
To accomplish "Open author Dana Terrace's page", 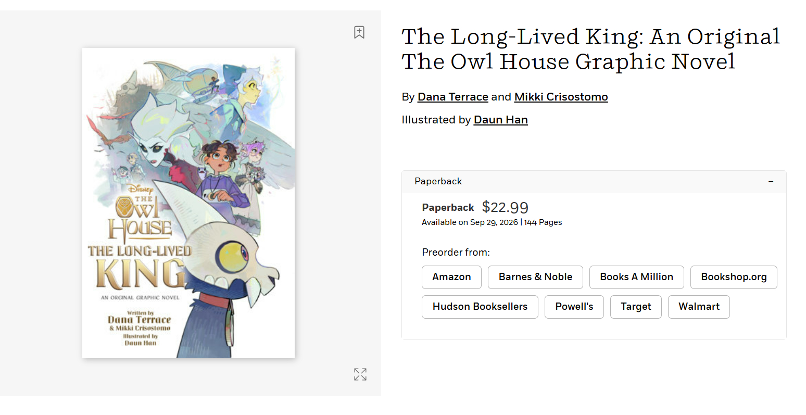I will 452,97.
